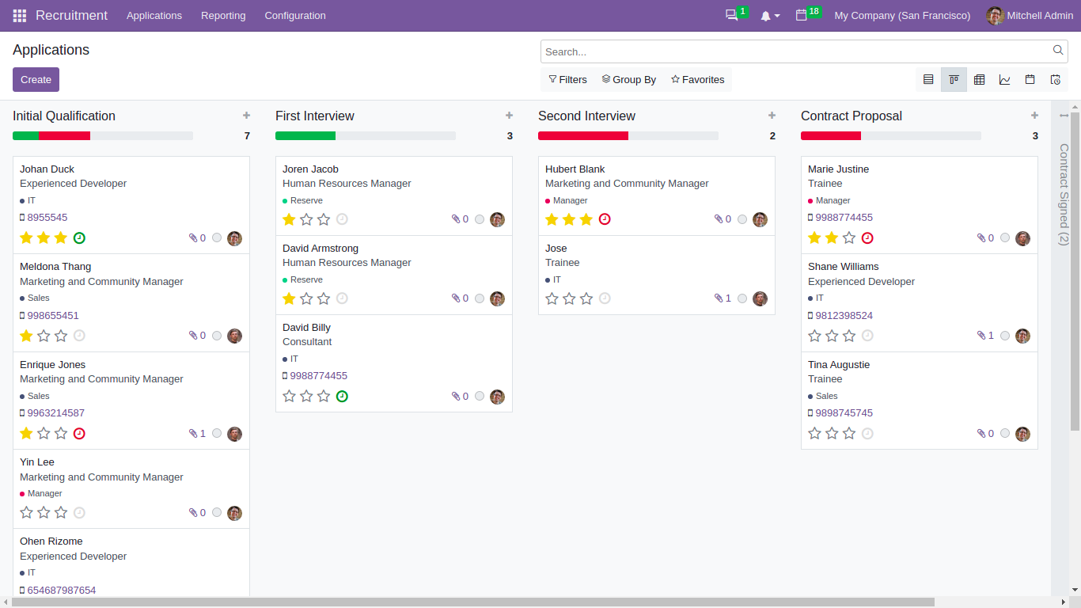Toggle the second star on Johan Duck's card
This screenshot has height=608, width=1081.
[x=44, y=237]
